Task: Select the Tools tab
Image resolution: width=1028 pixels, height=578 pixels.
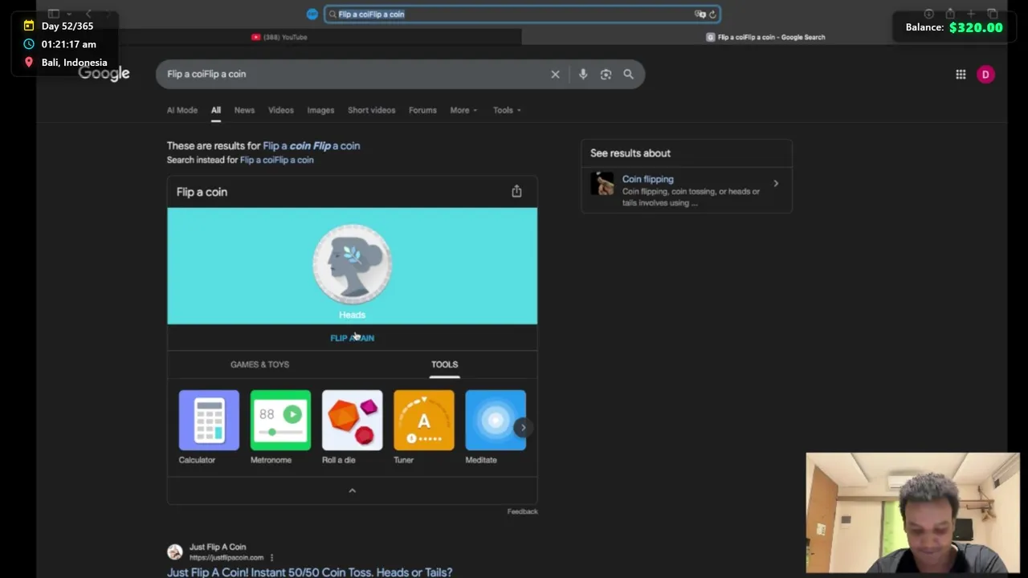Action: 444,364
